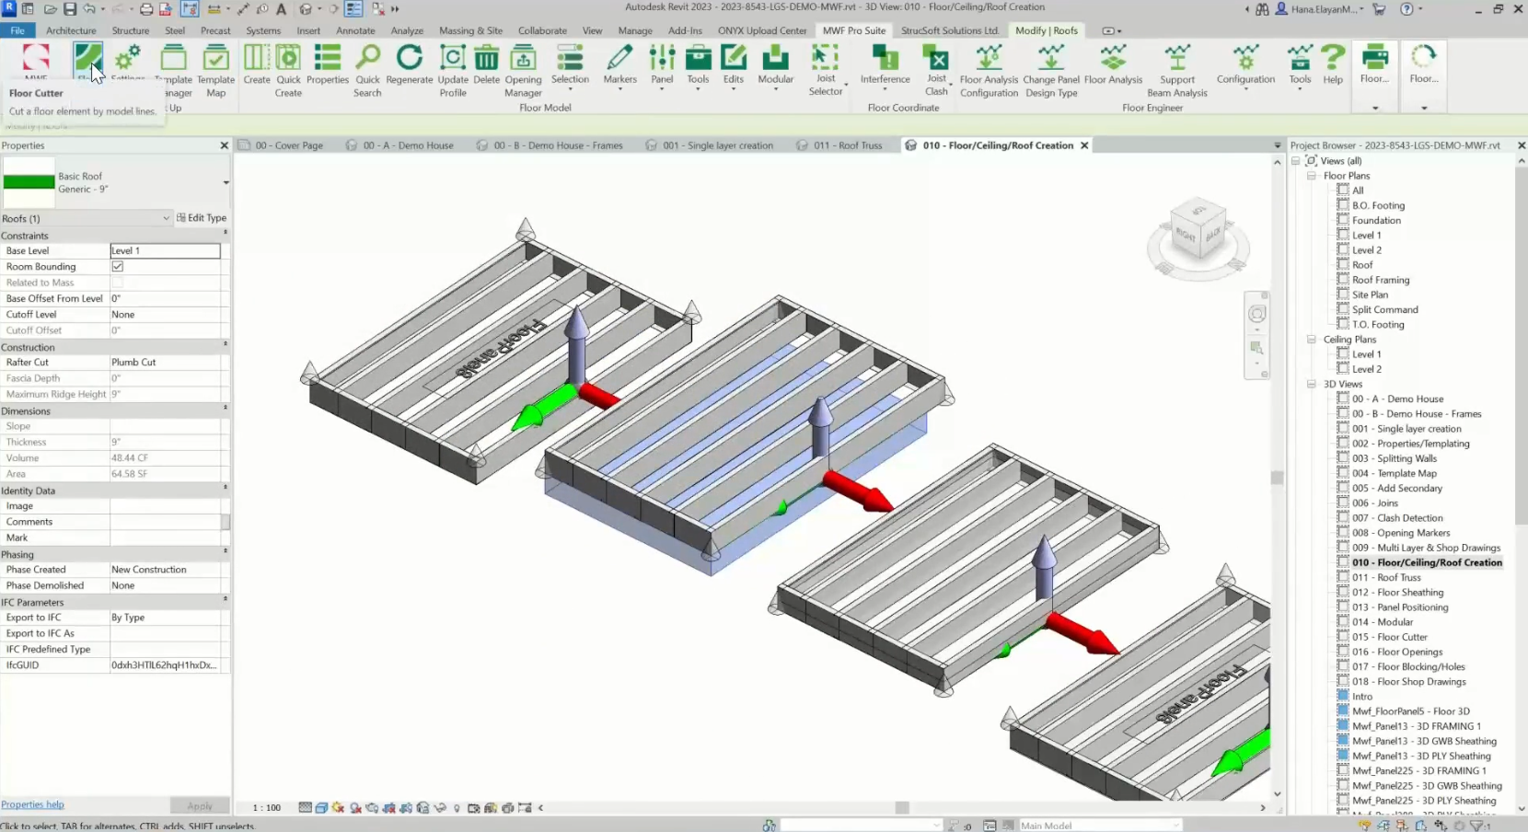This screenshot has width=1528, height=832.
Task: Open Floor Analysis Configuration
Action: pos(987,72)
